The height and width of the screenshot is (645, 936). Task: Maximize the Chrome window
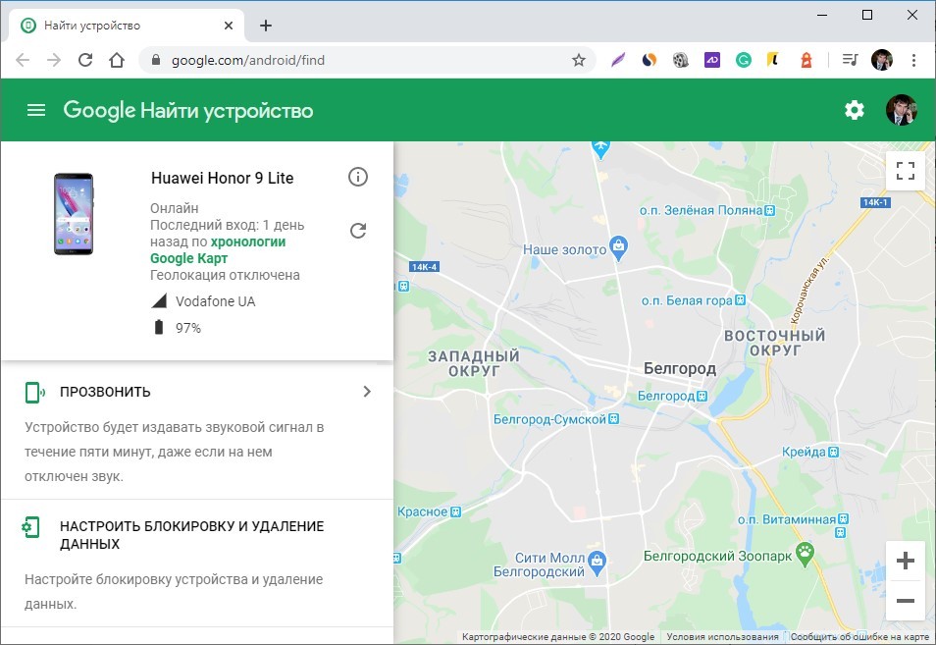coord(867,15)
